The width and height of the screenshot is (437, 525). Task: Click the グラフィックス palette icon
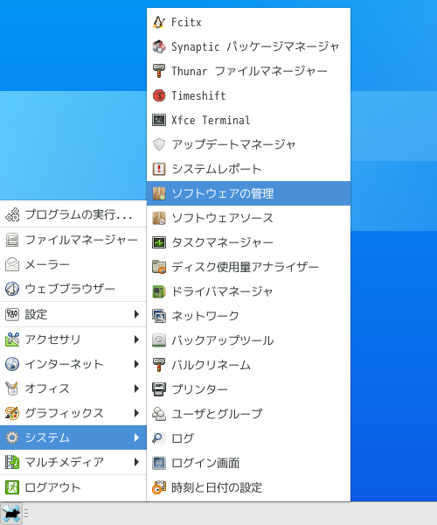12,413
